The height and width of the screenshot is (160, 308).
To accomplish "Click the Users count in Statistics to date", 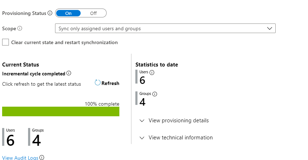I will click(x=142, y=80).
